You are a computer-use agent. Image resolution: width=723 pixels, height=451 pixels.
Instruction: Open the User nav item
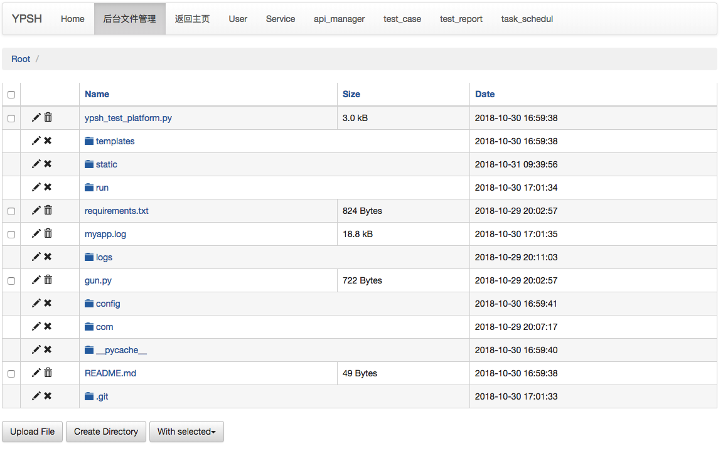238,19
